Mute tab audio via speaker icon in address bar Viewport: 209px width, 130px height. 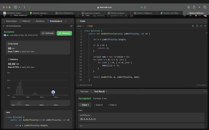click(x=142, y=7)
